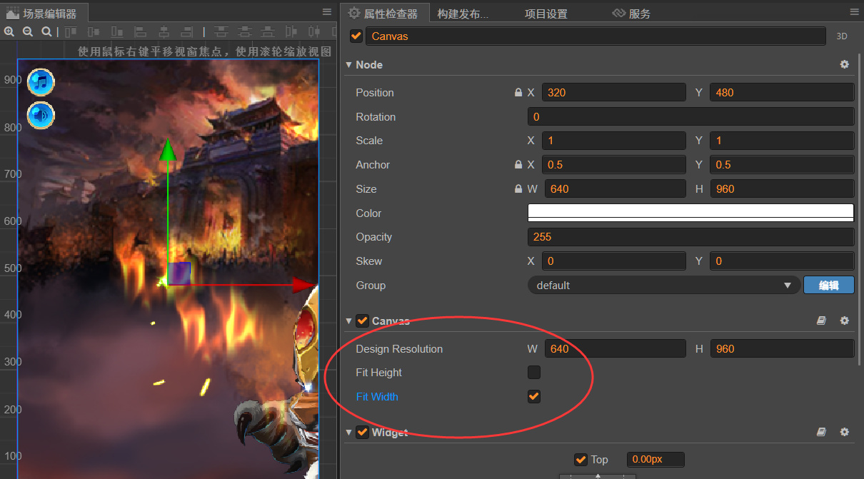The height and width of the screenshot is (479, 864).
Task: Align selected nodes to left edge
Action: (x=141, y=31)
